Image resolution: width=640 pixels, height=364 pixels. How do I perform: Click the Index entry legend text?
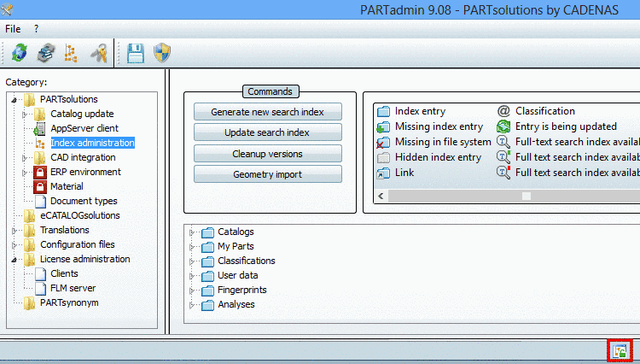point(420,111)
